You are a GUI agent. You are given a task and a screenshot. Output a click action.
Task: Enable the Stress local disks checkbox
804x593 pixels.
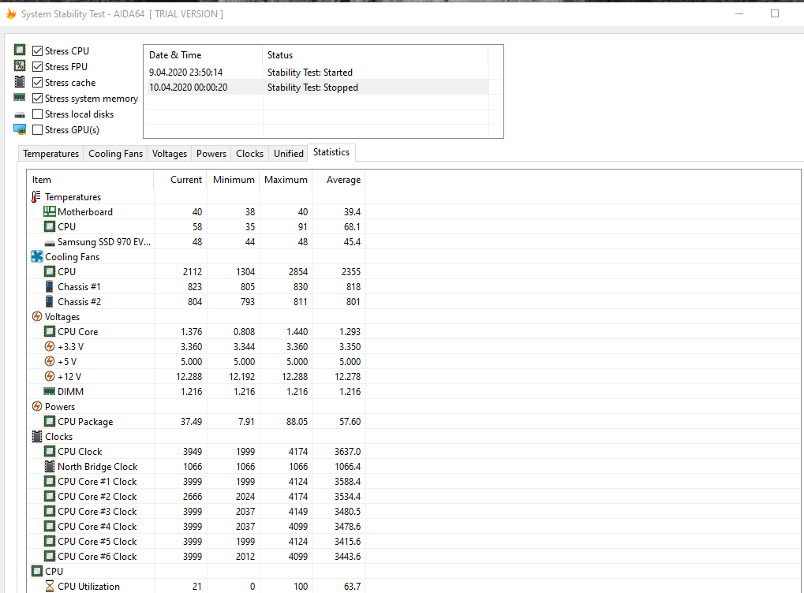[x=37, y=114]
